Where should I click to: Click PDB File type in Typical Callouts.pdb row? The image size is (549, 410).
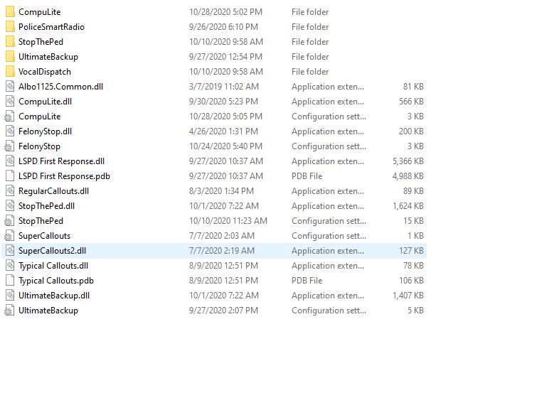click(x=307, y=281)
